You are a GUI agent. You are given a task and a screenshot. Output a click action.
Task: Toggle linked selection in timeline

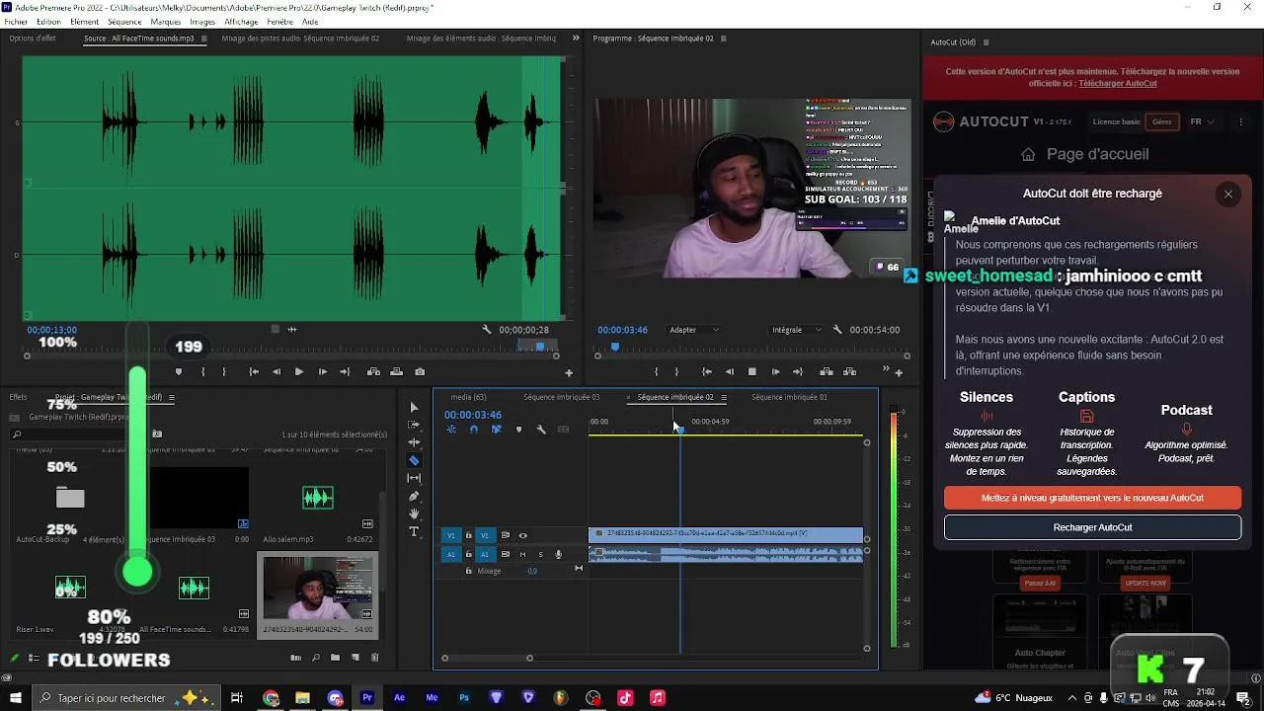[x=496, y=430]
